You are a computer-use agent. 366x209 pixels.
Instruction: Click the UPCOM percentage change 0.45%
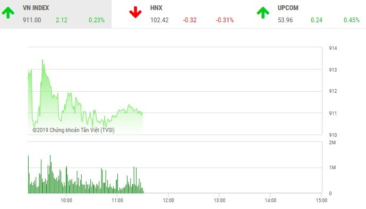pos(352,20)
